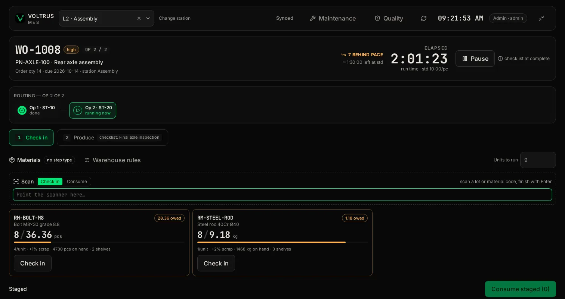Set scan mode to Consume
Screen dimensions: 565x299
click(77, 182)
